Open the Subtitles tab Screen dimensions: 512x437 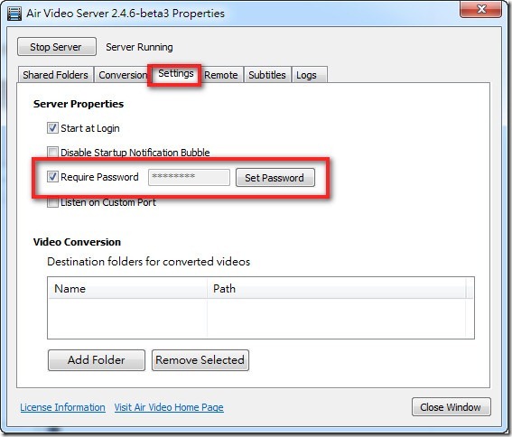[x=267, y=75]
